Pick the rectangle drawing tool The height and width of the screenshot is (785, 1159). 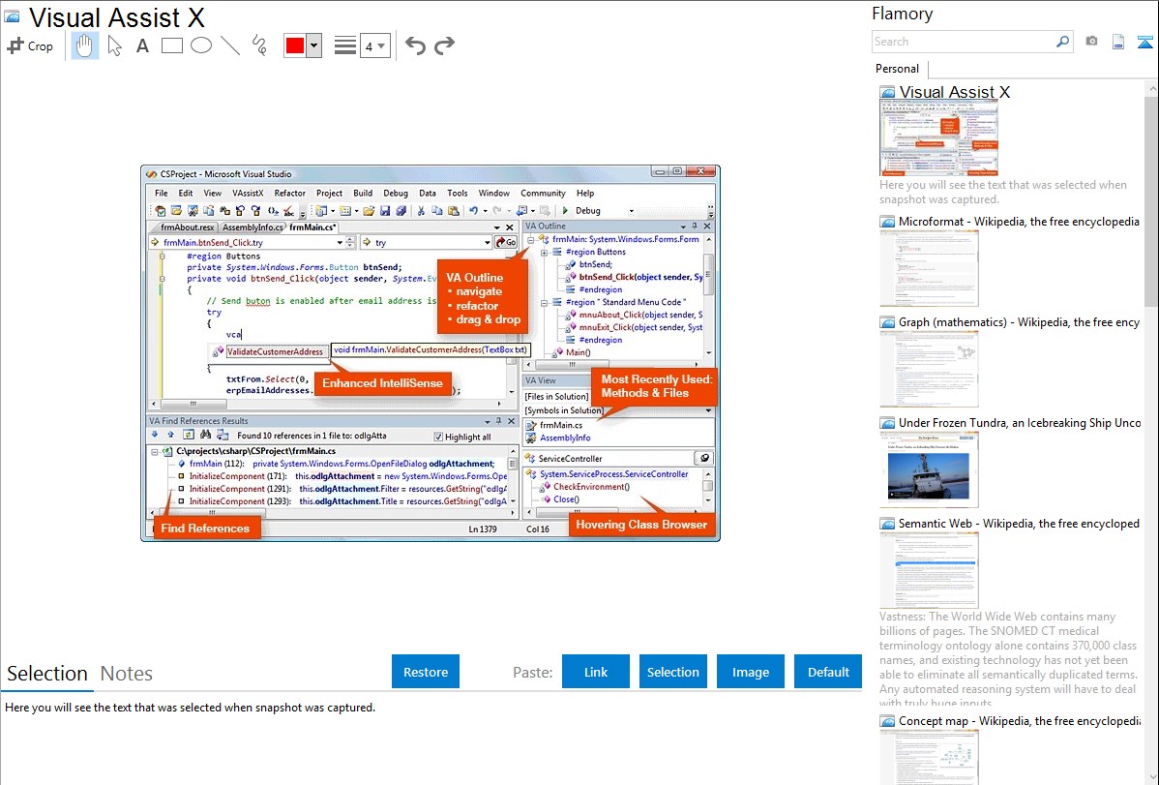point(171,45)
